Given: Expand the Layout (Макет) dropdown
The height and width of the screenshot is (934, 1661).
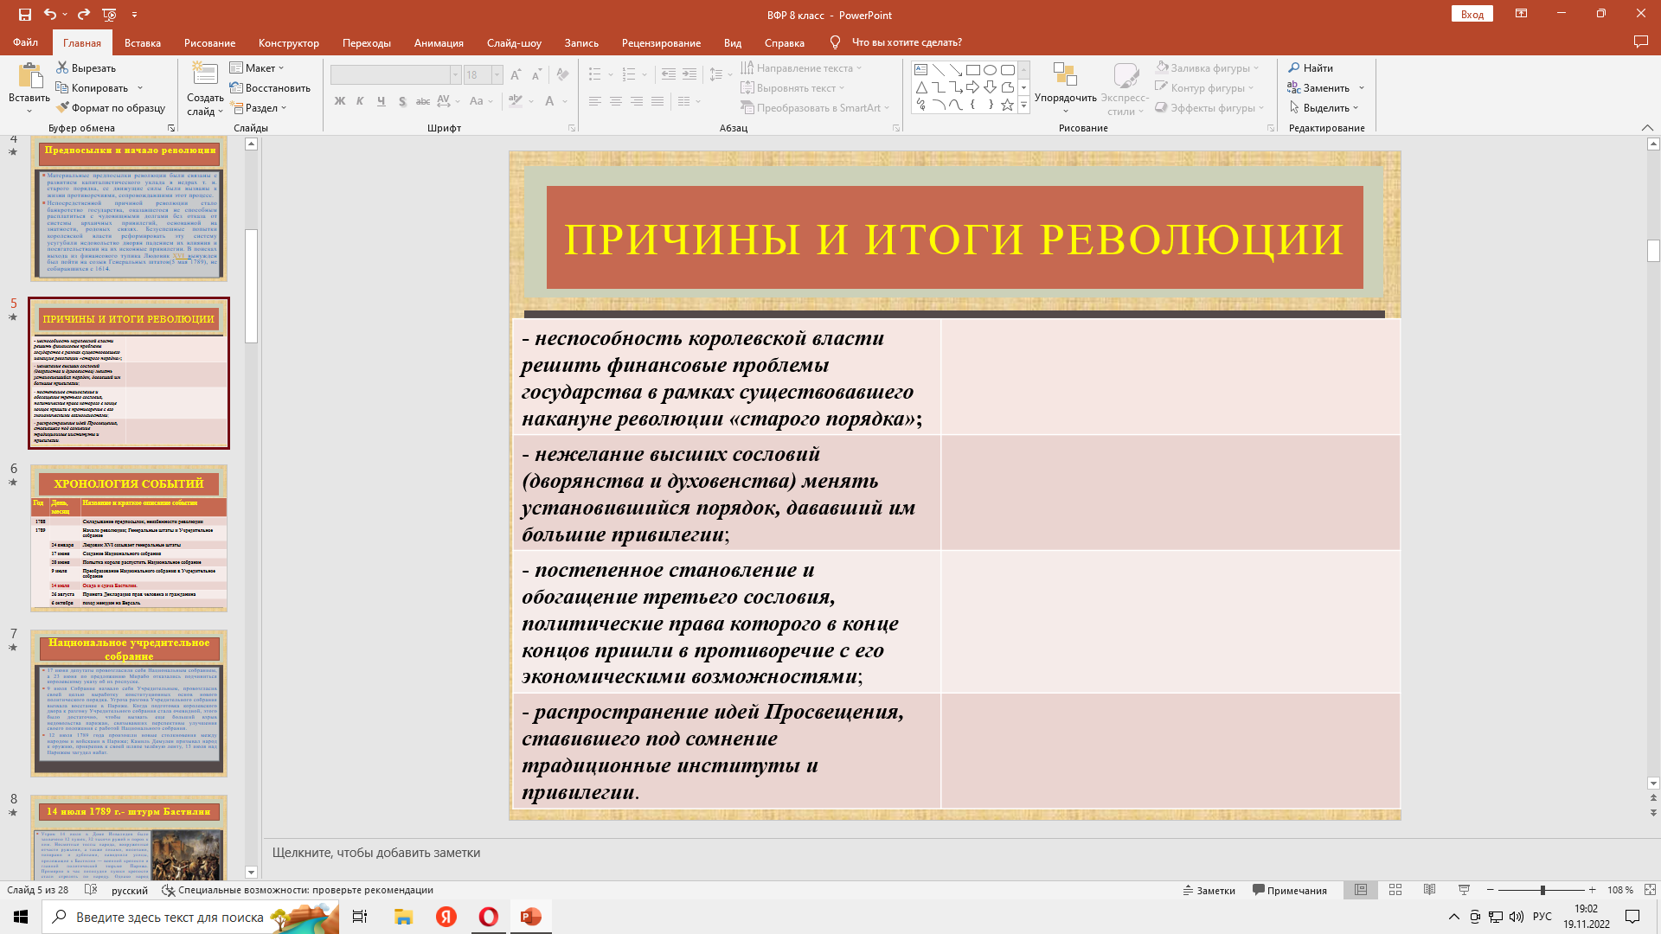Looking at the screenshot, I should click(257, 67).
